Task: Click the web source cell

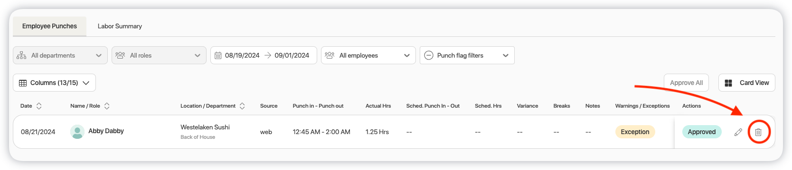Action: [266, 132]
